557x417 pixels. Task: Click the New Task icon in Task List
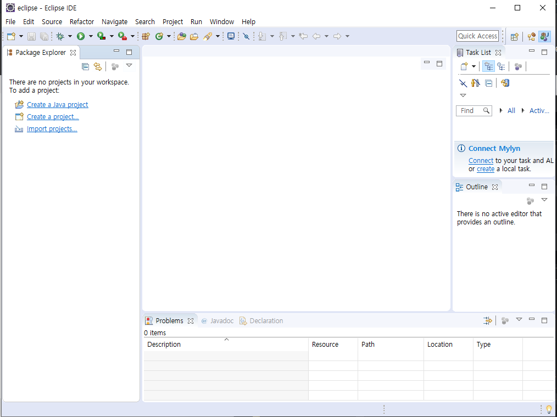[x=464, y=66]
